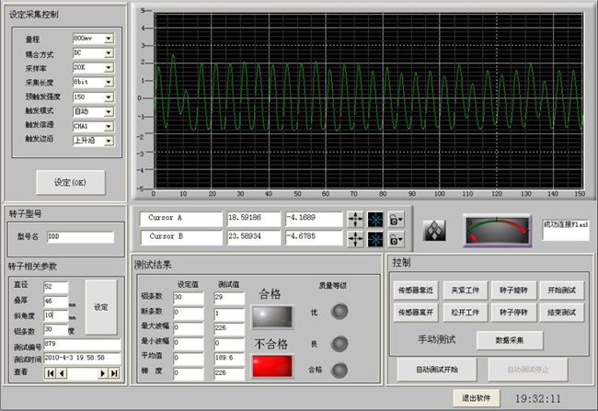Expand the 量程 range dropdown
This screenshot has height=411, width=598.
(109, 39)
